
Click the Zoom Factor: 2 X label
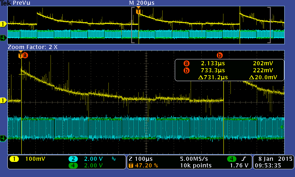tap(32, 47)
